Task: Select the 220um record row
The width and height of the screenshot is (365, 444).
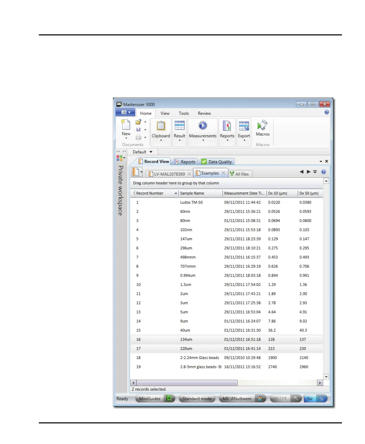Action: 227,348
